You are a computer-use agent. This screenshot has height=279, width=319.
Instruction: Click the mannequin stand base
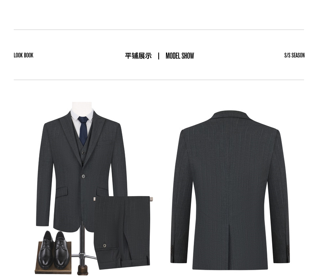83,270
